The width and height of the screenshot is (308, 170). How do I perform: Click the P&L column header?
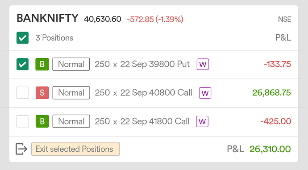[x=283, y=37]
